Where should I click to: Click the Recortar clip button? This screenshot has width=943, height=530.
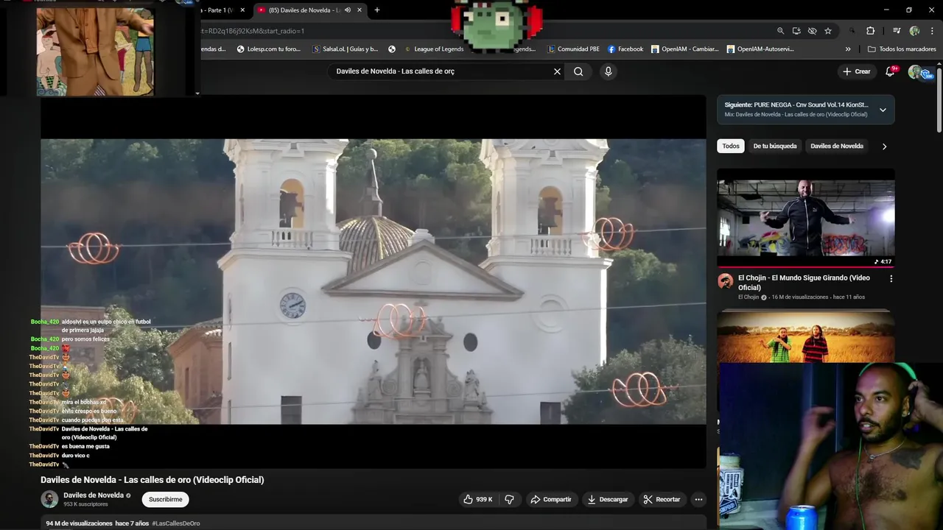pyautogui.click(x=662, y=499)
